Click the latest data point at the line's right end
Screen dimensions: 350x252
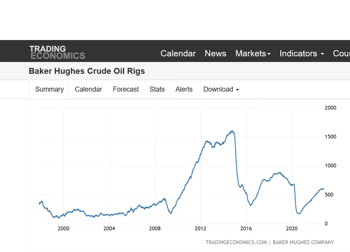(x=323, y=188)
